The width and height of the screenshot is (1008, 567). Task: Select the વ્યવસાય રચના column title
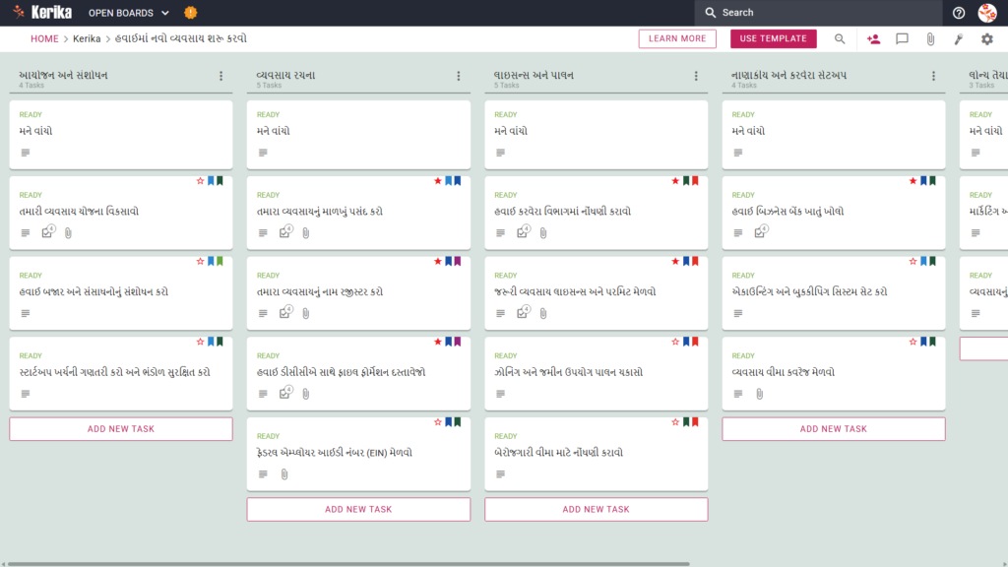[x=285, y=75]
